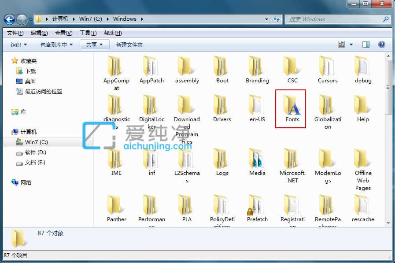The height and width of the screenshot is (263, 395).
Task: Open the 文件(F) menu
Action: (15, 33)
